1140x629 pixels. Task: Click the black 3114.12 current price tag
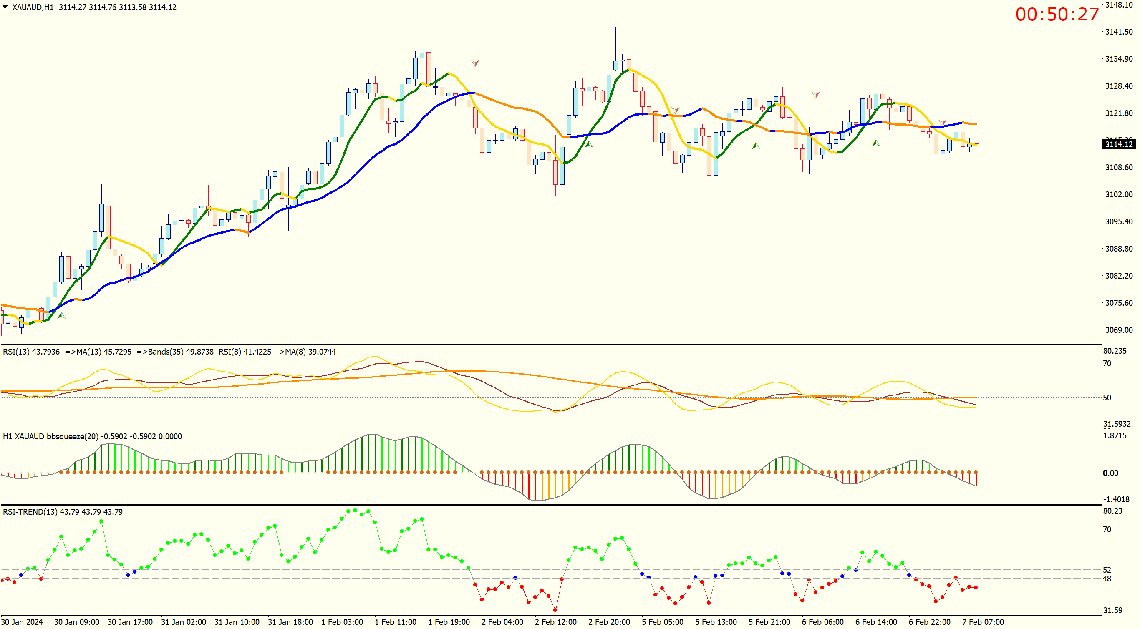click(1118, 144)
